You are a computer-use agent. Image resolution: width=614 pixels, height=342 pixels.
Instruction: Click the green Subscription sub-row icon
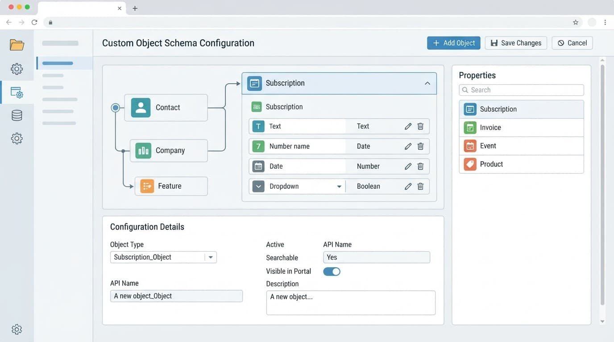[256, 107]
